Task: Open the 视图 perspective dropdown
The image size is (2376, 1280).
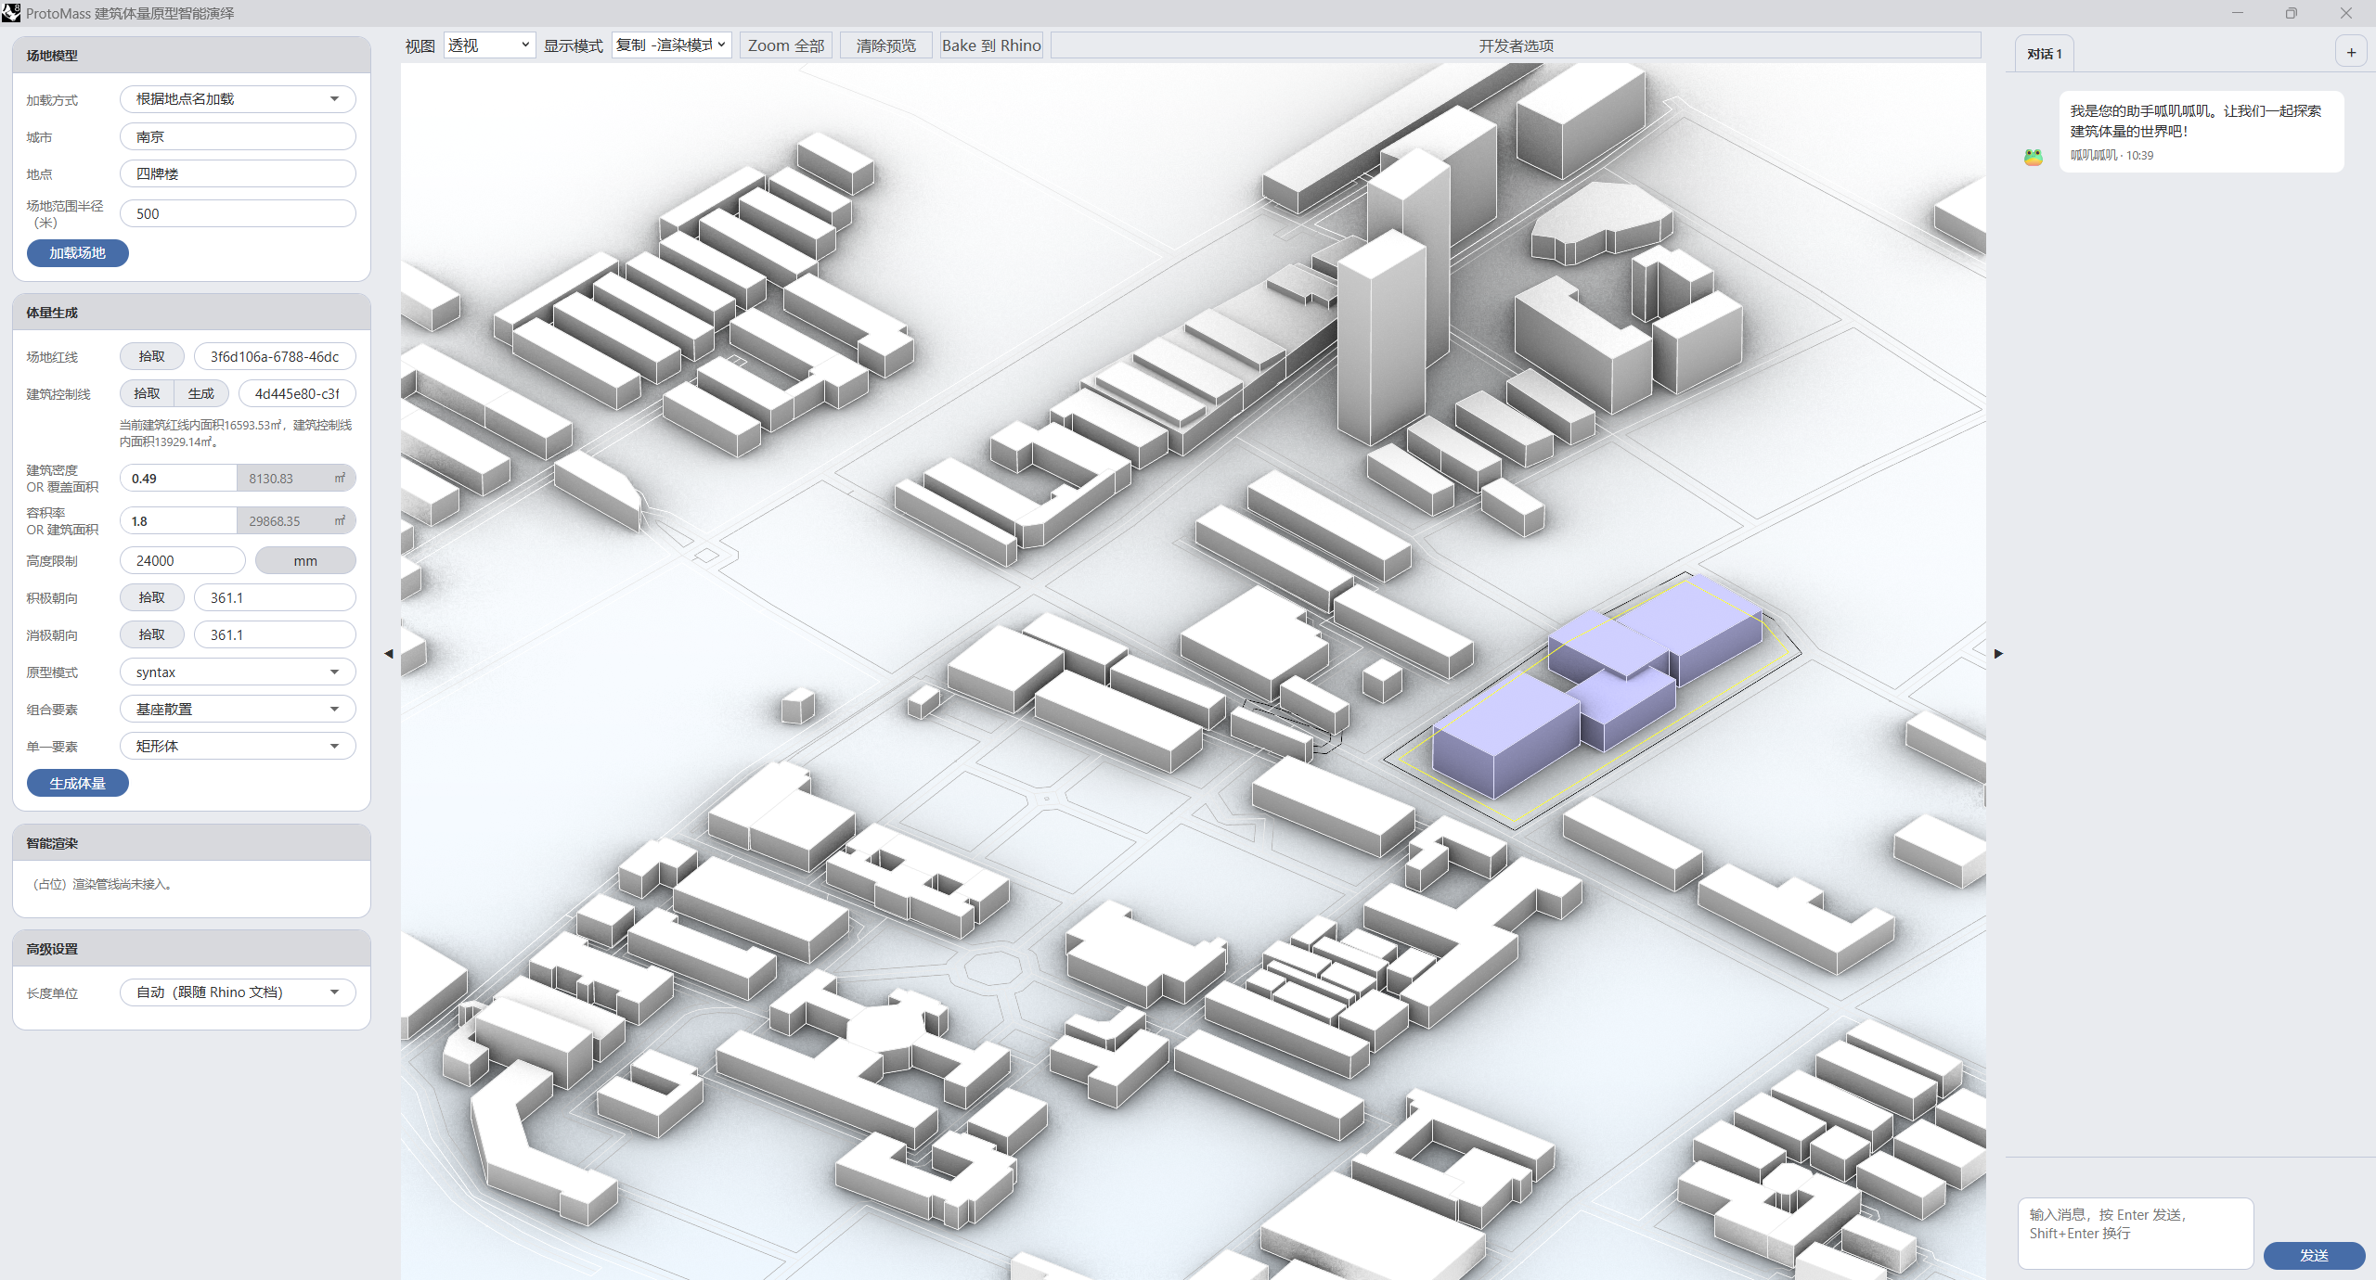Action: click(489, 45)
